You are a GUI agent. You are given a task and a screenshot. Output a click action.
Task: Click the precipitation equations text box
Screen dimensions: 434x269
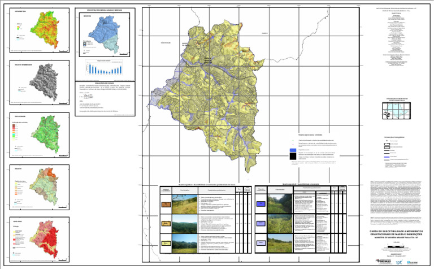(105, 98)
